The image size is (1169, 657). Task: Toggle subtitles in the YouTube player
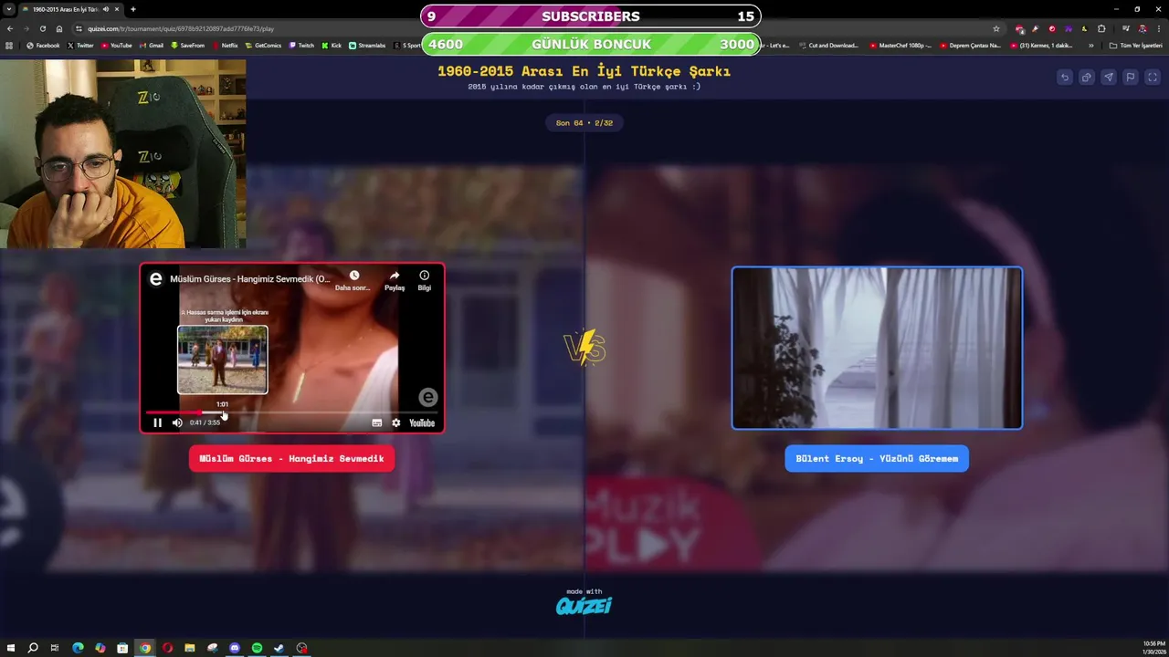376,422
